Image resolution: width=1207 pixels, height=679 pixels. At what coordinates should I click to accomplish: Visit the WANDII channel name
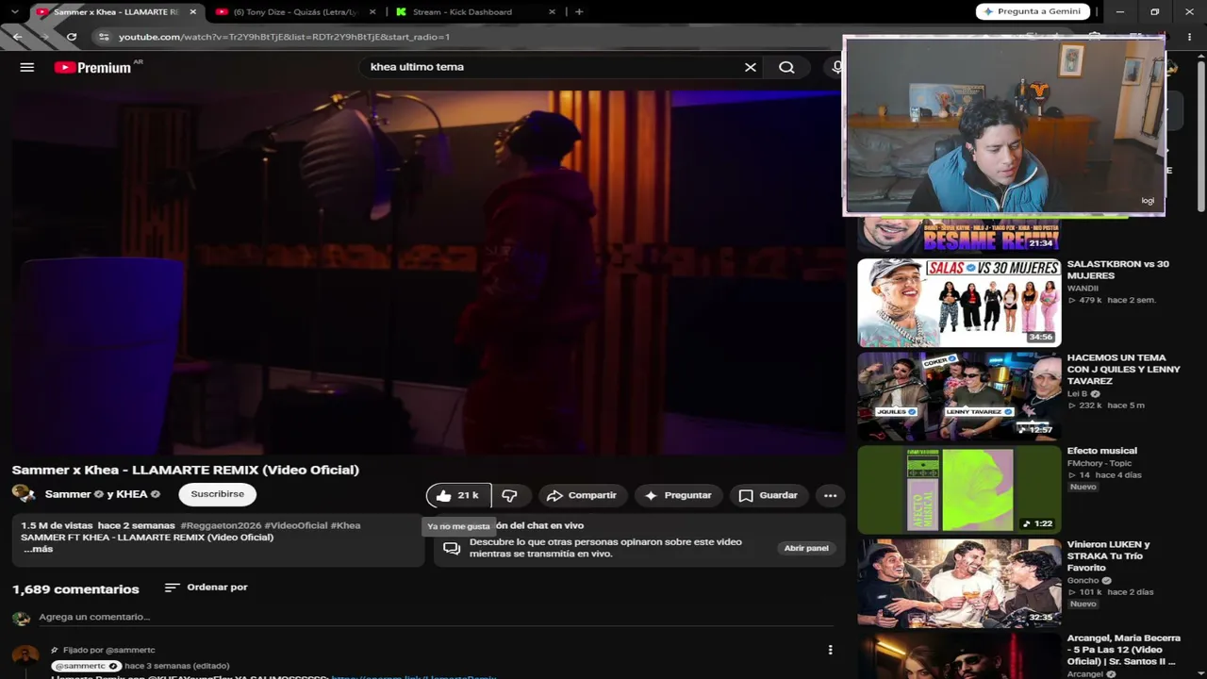pos(1083,289)
